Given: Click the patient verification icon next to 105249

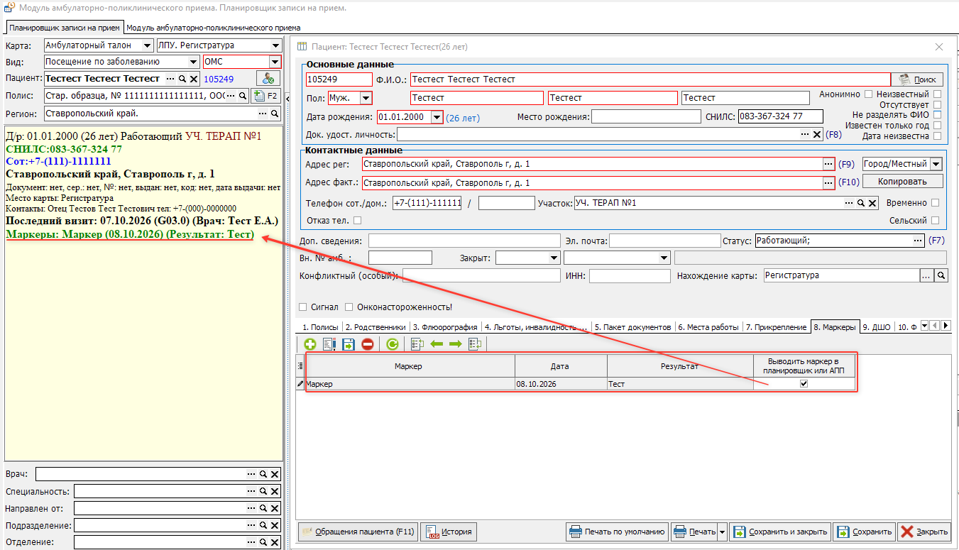Looking at the screenshot, I should pos(268,79).
